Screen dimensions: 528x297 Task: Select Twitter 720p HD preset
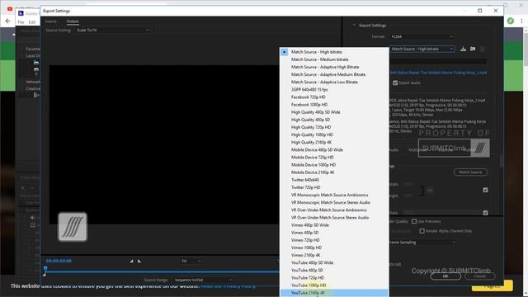point(334,187)
